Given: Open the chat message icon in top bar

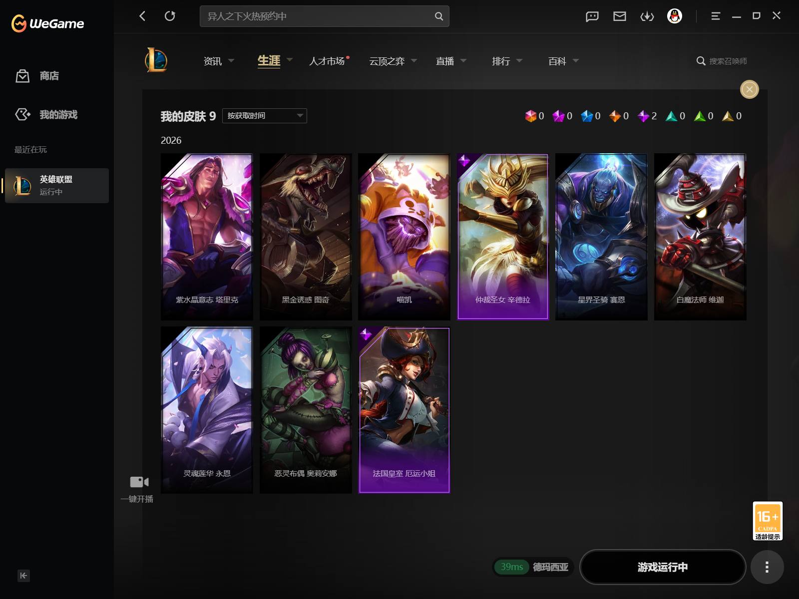Looking at the screenshot, I should point(592,16).
